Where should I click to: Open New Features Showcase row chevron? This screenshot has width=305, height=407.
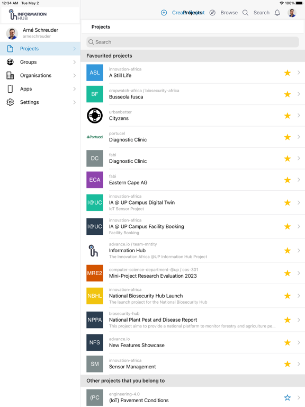tap(299, 342)
